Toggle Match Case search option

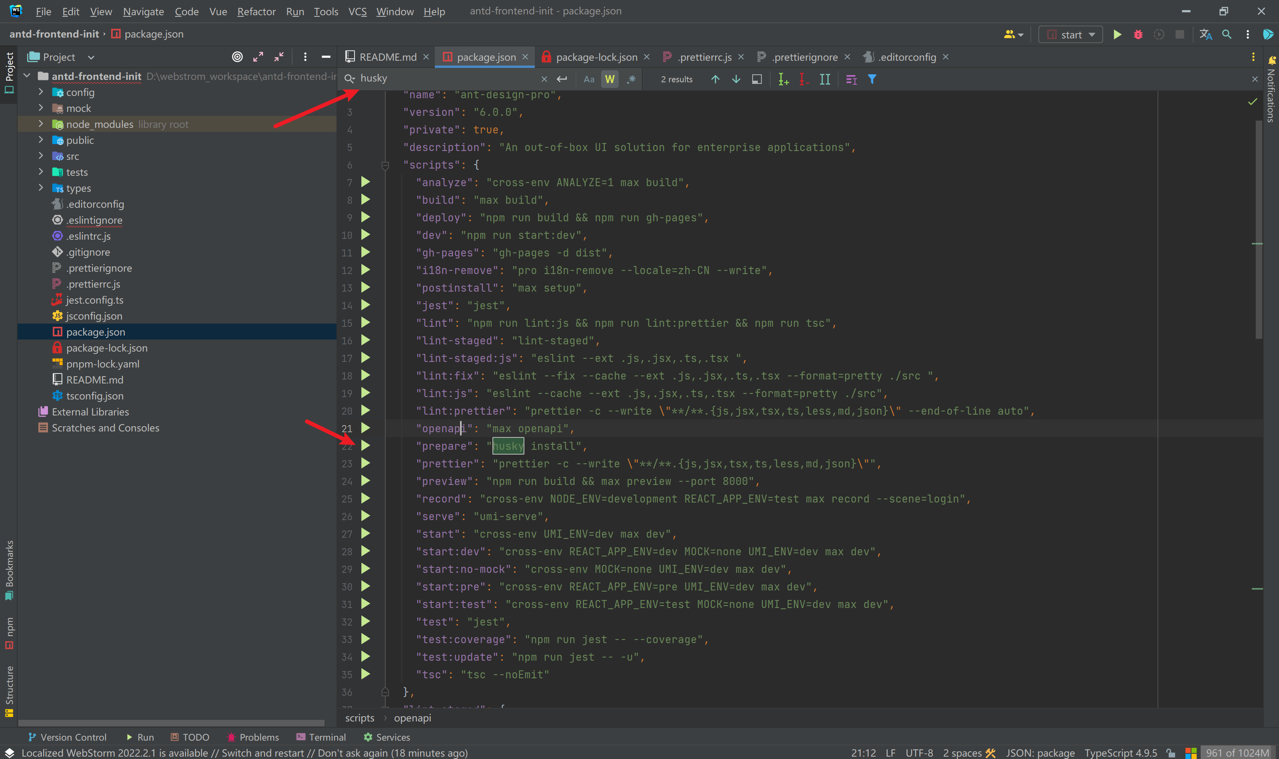[590, 79]
